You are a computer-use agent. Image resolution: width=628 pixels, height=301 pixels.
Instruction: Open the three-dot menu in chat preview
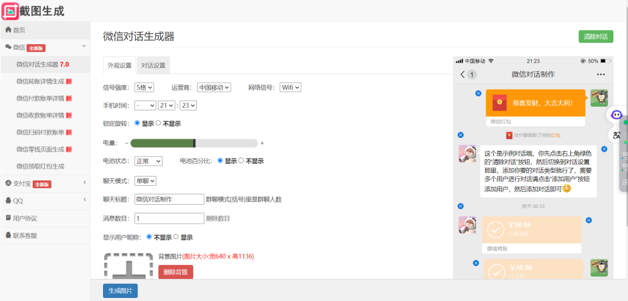(600, 74)
